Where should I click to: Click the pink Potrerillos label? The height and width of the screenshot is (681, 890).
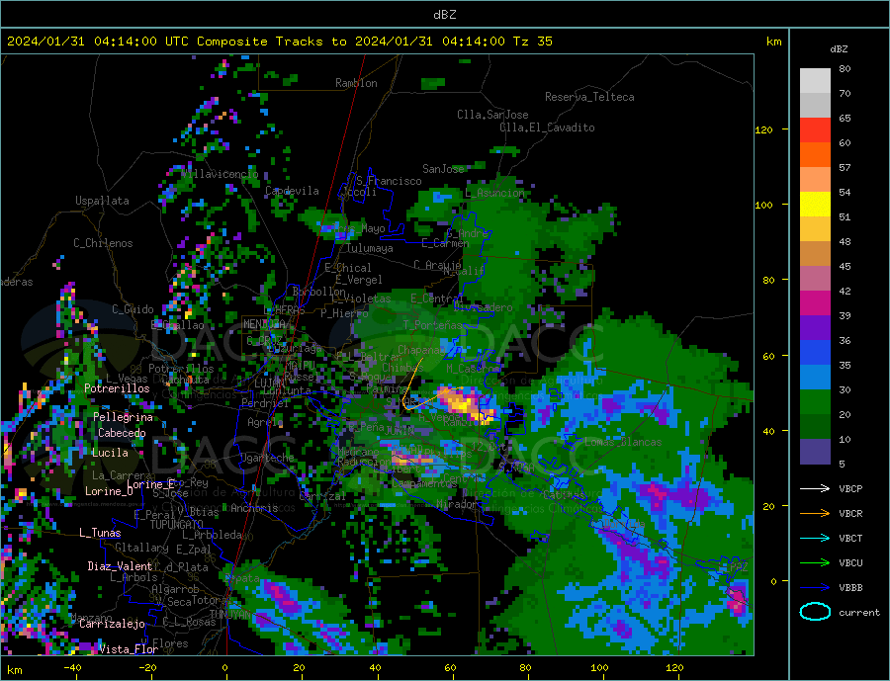tap(117, 388)
